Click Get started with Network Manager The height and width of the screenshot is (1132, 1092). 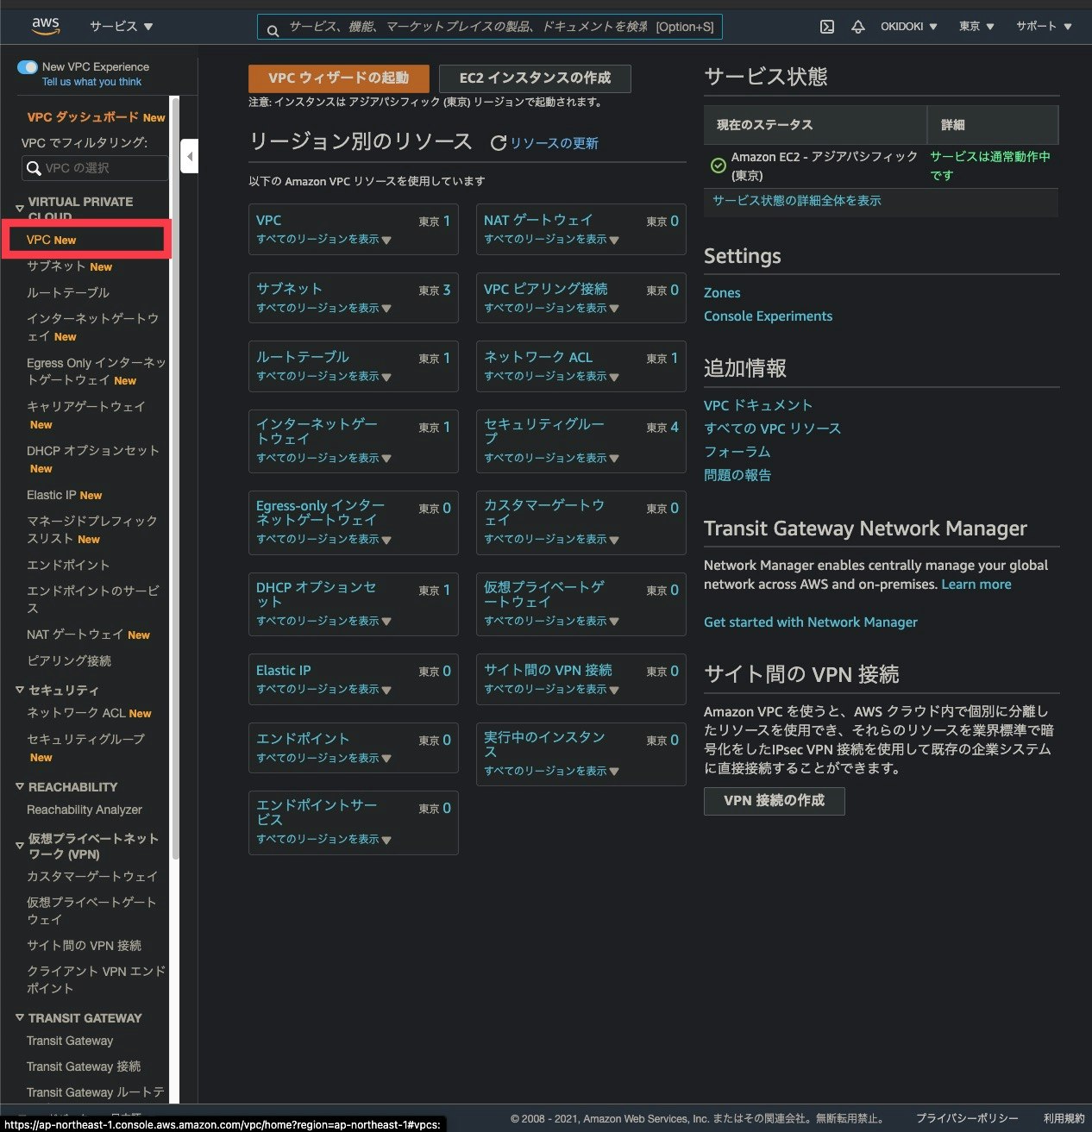tap(810, 622)
